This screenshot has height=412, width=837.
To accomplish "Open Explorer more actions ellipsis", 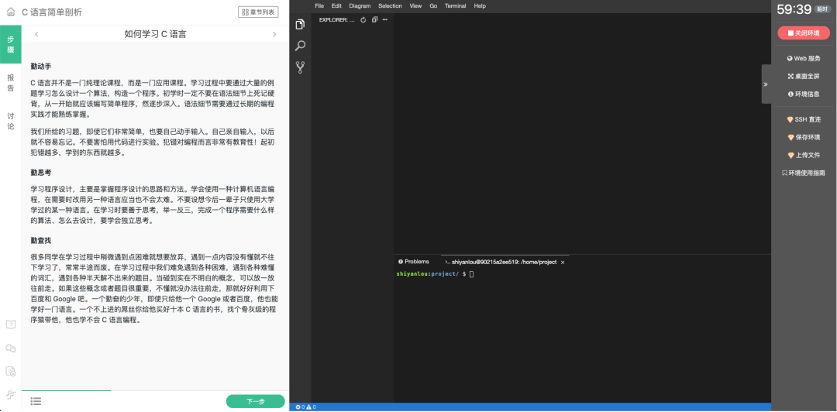I will click(x=385, y=19).
